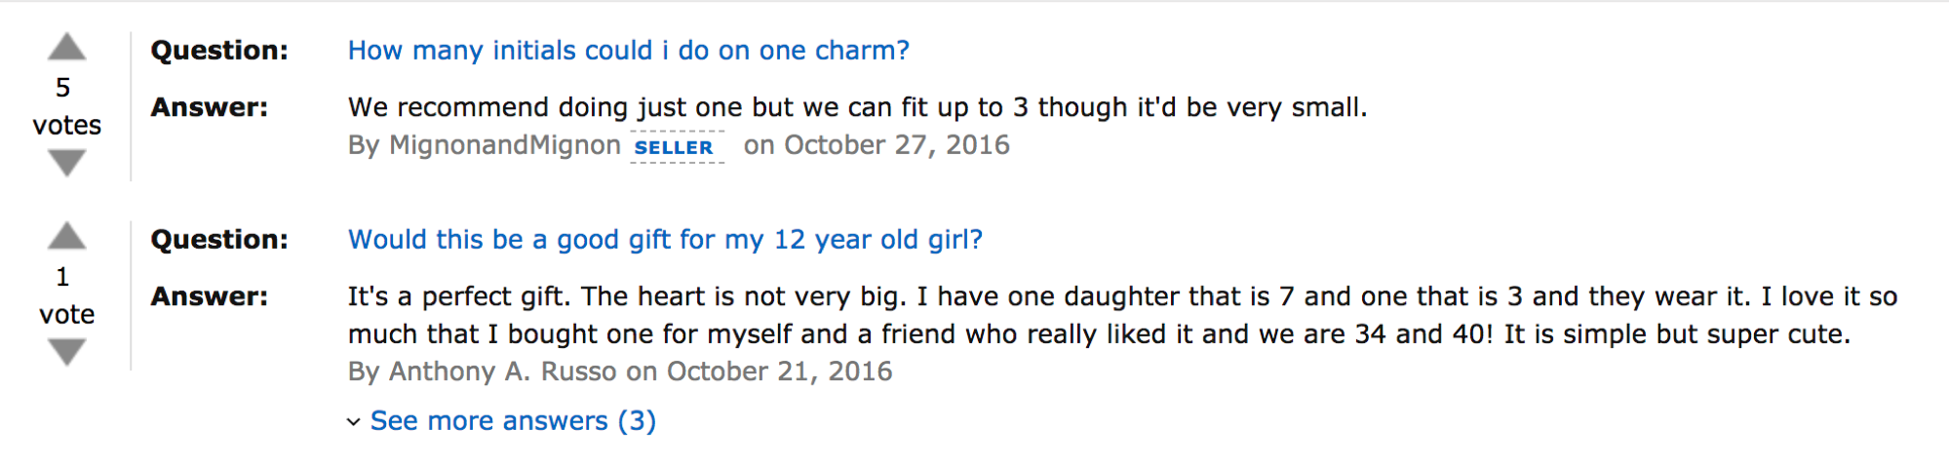The image size is (1949, 469).
Task: Downvote the 12 year old gift question
Action: (x=66, y=352)
